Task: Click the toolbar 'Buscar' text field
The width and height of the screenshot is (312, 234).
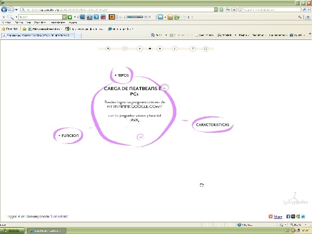Action: pos(40,17)
